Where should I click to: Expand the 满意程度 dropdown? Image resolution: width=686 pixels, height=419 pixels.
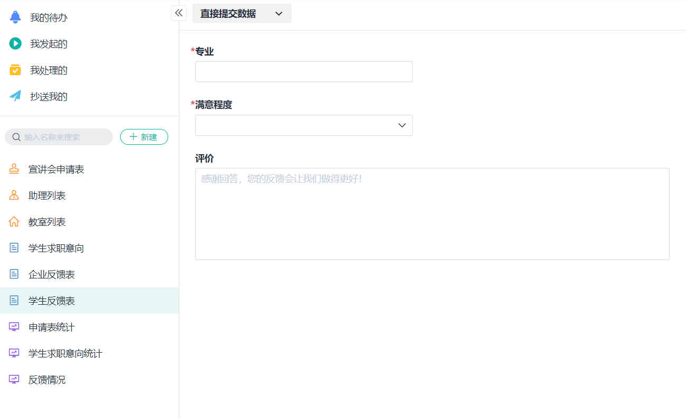point(304,125)
